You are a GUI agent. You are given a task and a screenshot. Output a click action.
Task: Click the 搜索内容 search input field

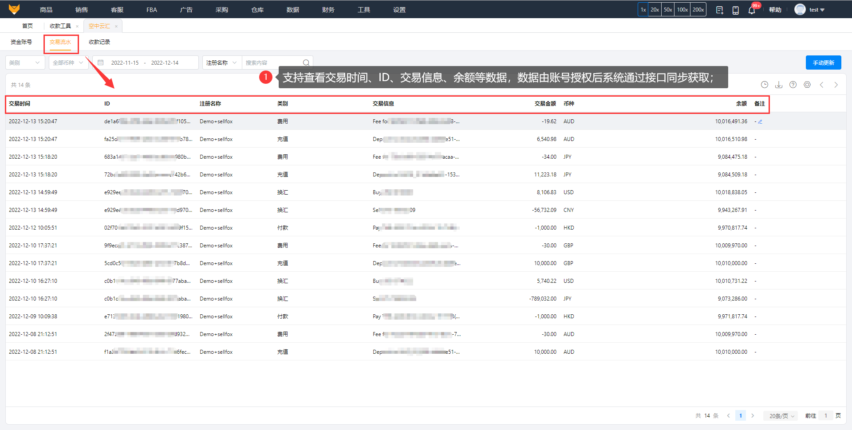coord(272,63)
